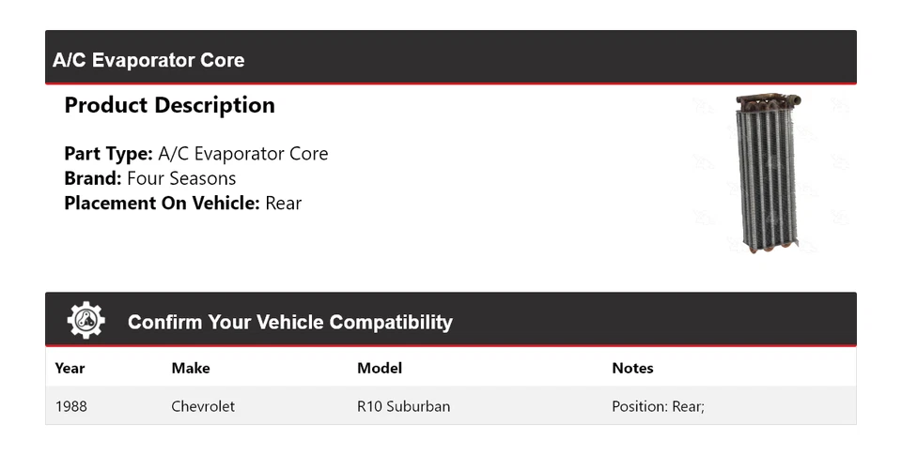
Task: Click the Notes column header
Action: pos(632,368)
